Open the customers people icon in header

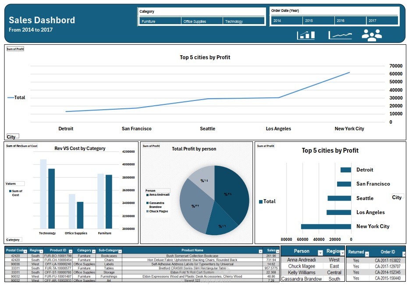(372, 35)
